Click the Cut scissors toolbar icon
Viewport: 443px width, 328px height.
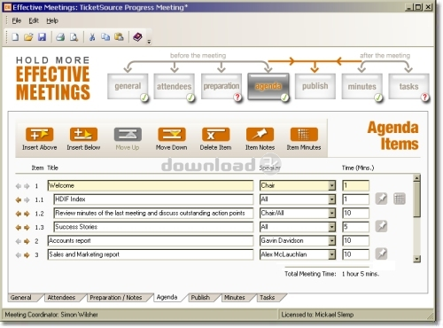click(x=92, y=37)
